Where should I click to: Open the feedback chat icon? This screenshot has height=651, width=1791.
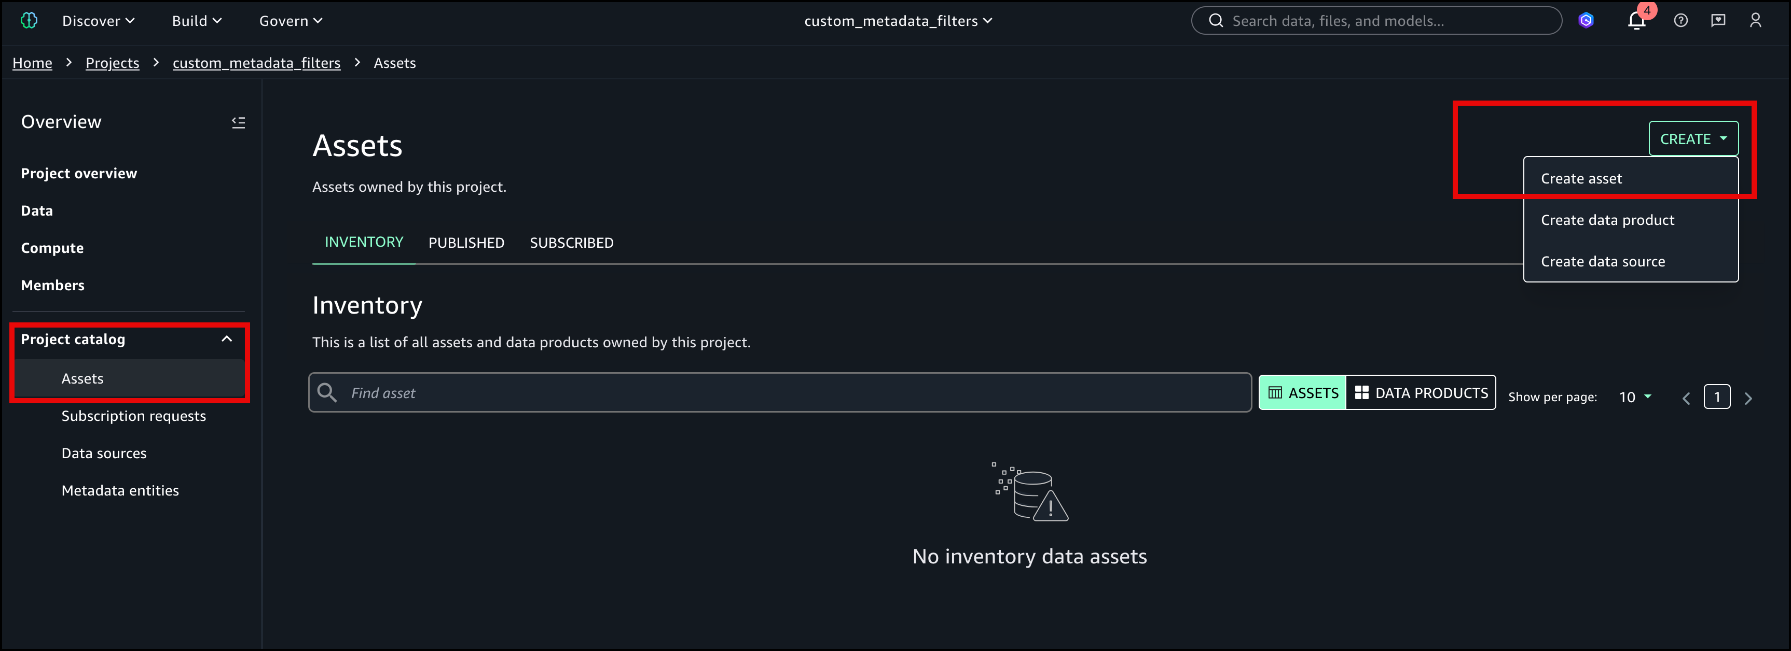(x=1718, y=21)
